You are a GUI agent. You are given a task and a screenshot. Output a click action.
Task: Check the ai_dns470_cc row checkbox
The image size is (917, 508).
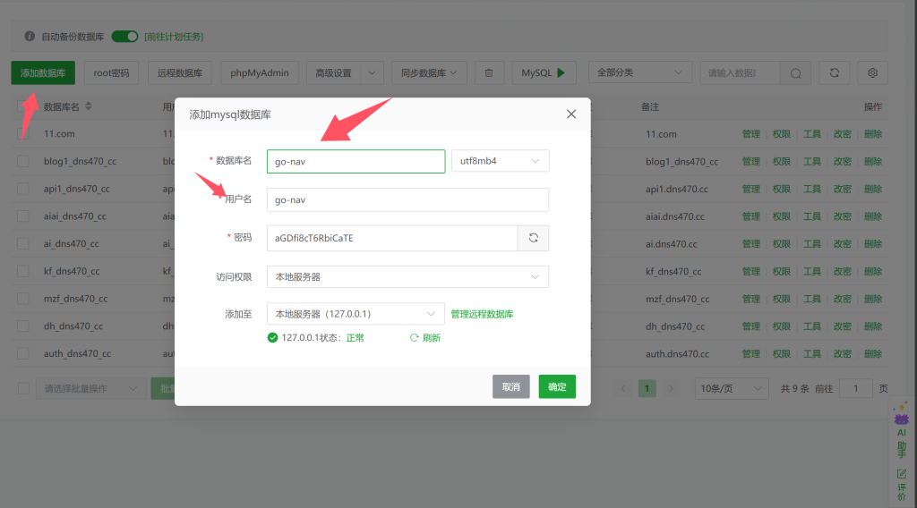22,243
